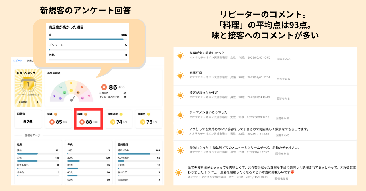This screenshot has height=191, width=366.
Task: Click the pink S face in the gauge
Action: 83,98
